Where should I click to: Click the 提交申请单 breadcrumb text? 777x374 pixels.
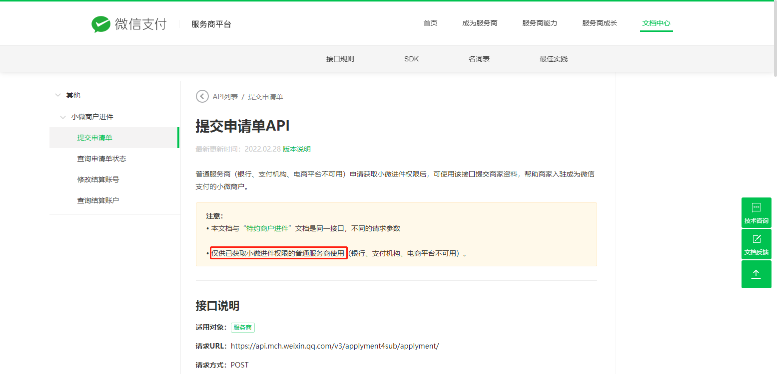(265, 97)
